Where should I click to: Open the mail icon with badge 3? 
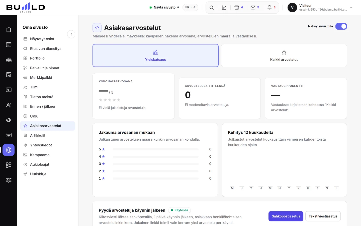[255, 8]
